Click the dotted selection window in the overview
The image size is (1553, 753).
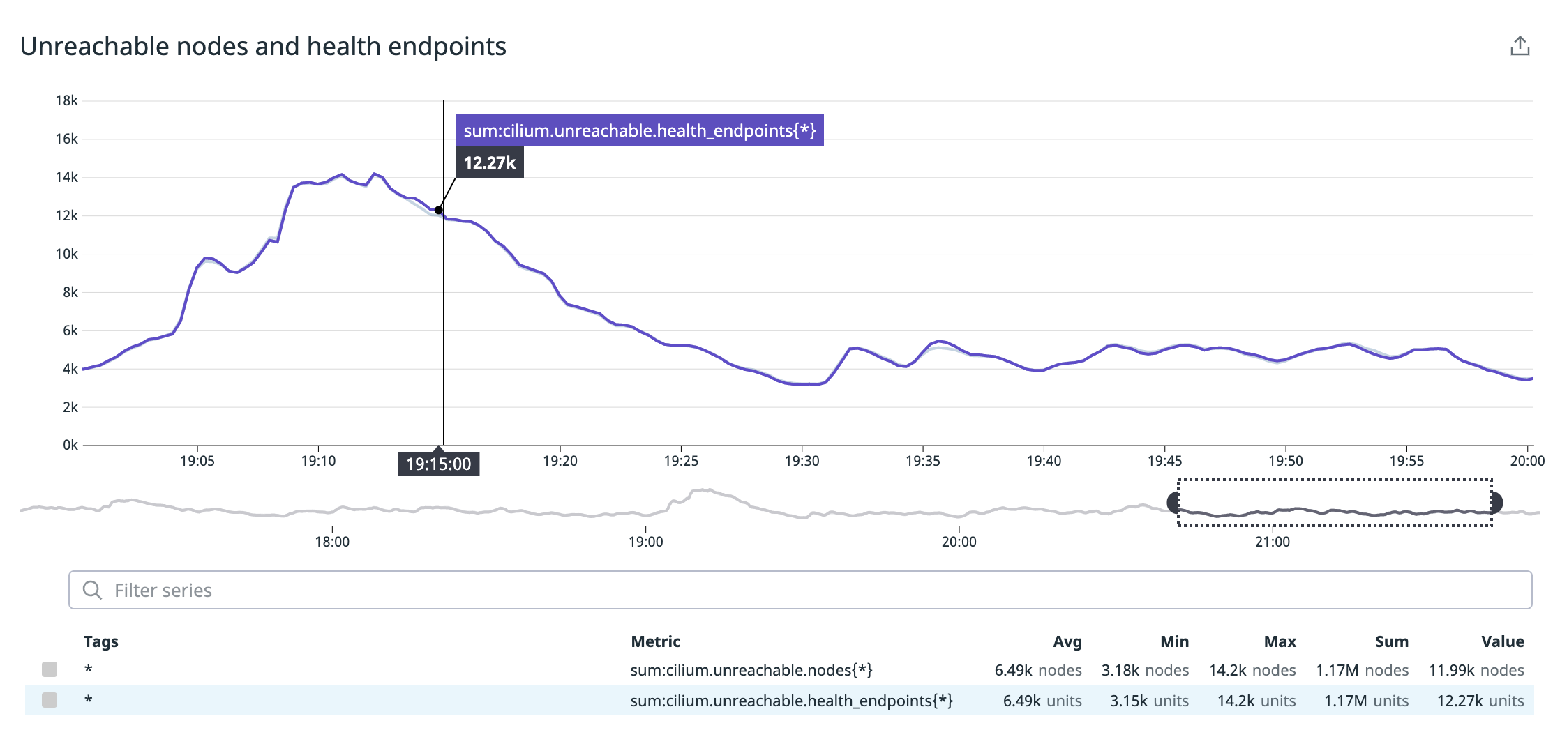pyautogui.click(x=1334, y=502)
